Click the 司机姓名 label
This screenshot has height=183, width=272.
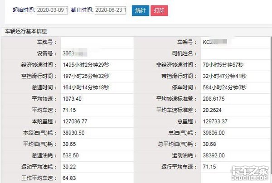(x=184, y=53)
